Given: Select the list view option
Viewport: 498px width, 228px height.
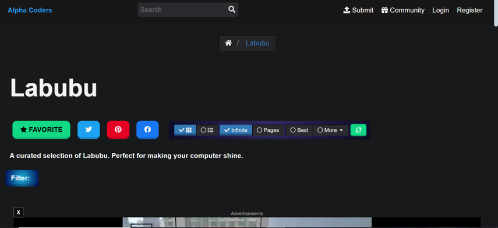Looking at the screenshot, I should [x=207, y=130].
